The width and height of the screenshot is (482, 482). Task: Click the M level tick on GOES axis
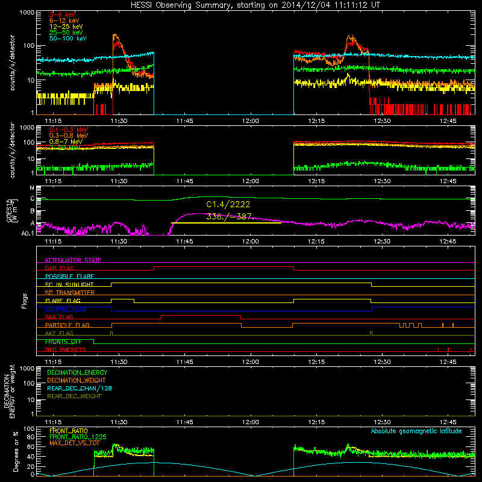[x=32, y=188]
